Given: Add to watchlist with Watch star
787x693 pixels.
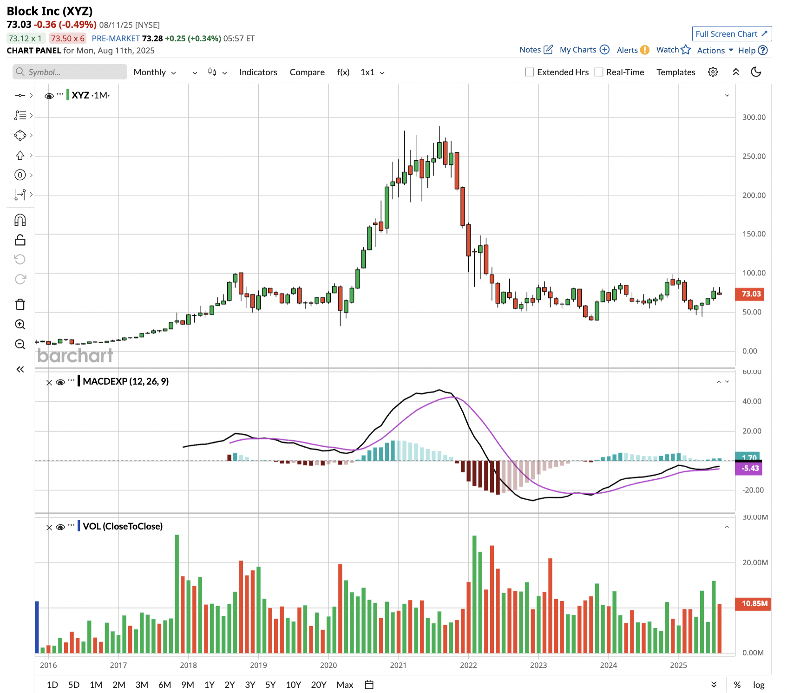Looking at the screenshot, I should (x=686, y=49).
